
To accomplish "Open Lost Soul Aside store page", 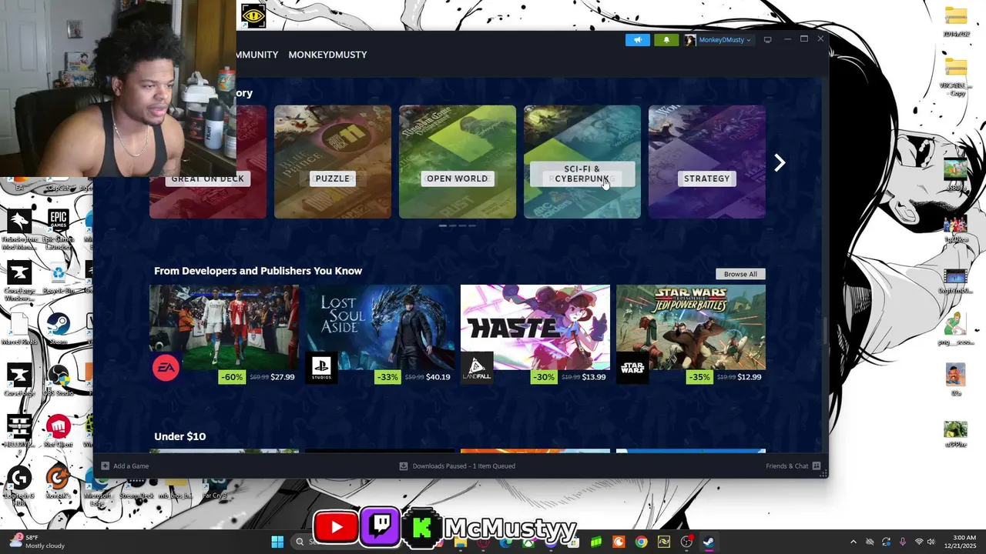I will (380, 327).
